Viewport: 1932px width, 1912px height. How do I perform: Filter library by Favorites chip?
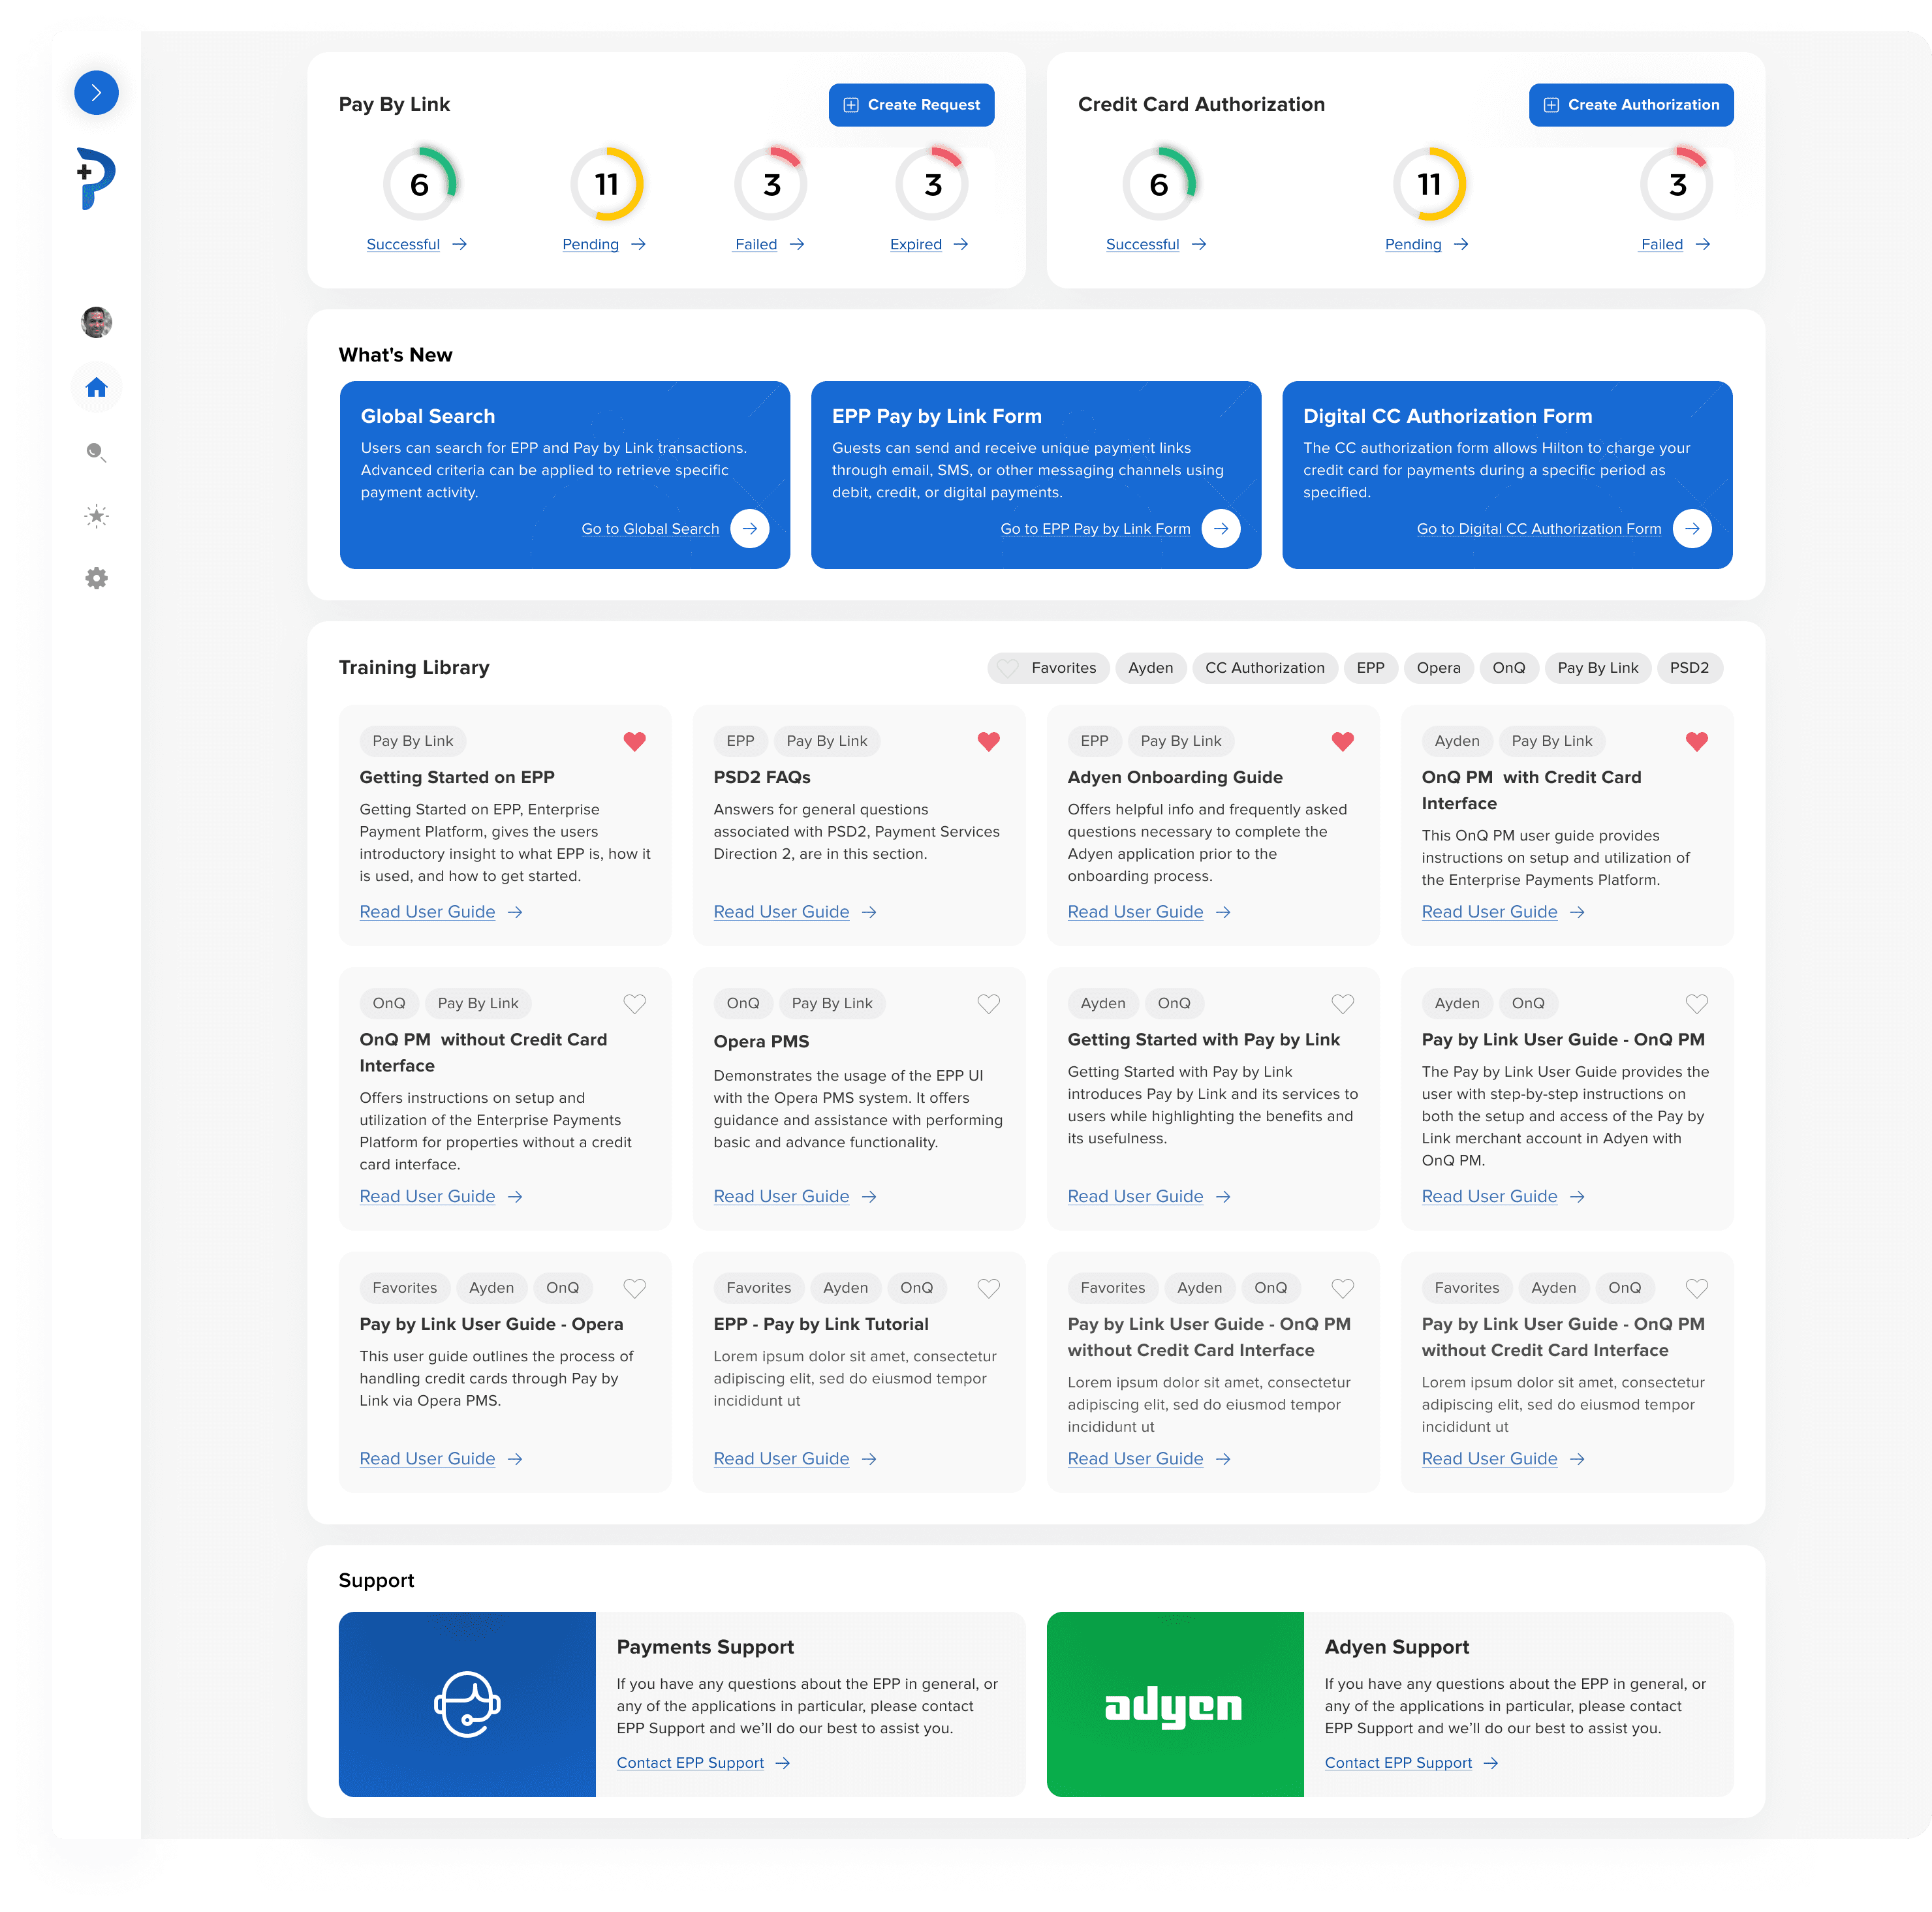point(1048,668)
